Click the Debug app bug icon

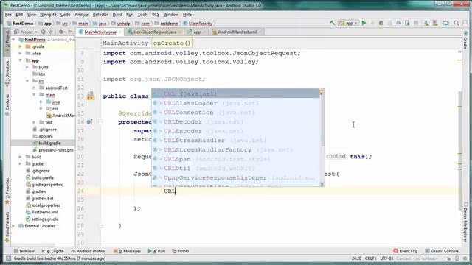381,23
